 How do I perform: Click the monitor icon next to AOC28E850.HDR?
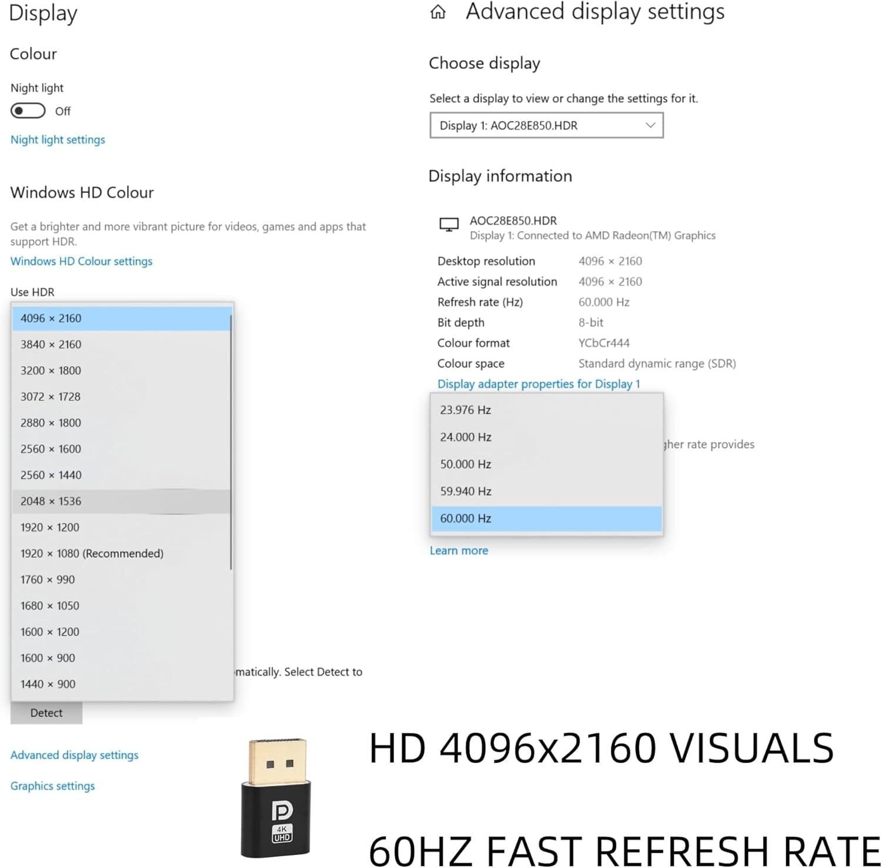449,225
